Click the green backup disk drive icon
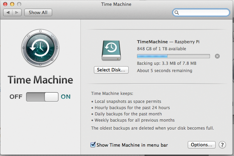 (111, 50)
